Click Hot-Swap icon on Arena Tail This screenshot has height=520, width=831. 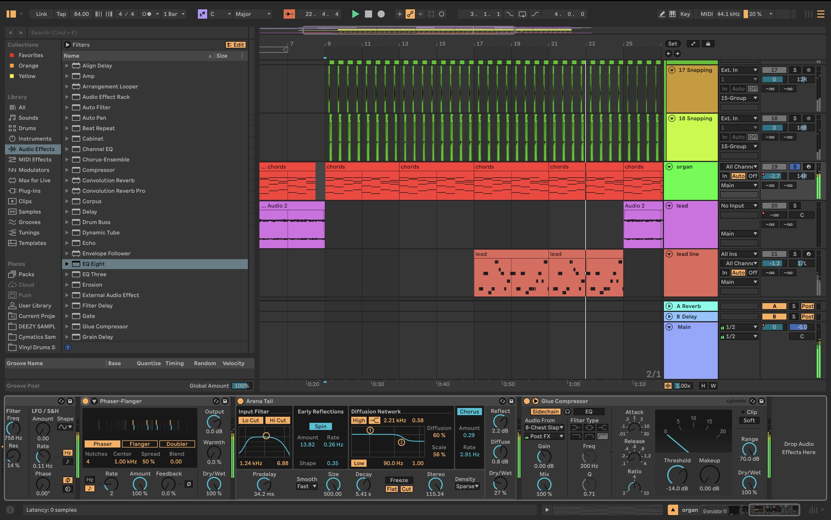point(502,401)
